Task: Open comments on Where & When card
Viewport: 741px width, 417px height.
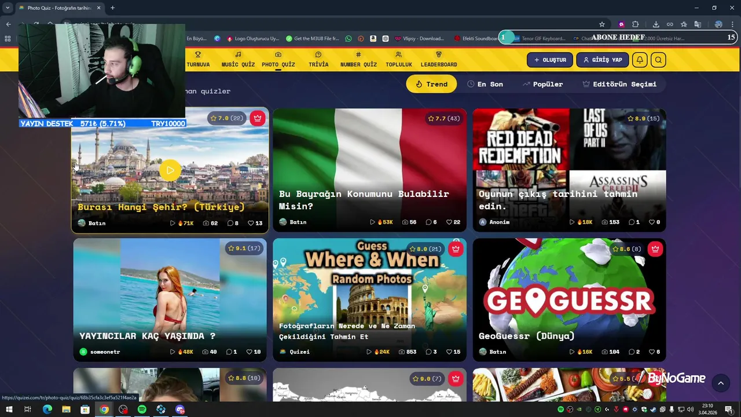Action: (x=431, y=352)
